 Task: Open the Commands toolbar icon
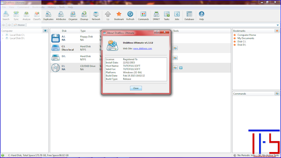[143, 16]
